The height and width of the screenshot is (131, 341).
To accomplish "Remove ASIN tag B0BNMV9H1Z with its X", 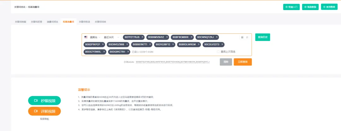I will click(x=167, y=37).
